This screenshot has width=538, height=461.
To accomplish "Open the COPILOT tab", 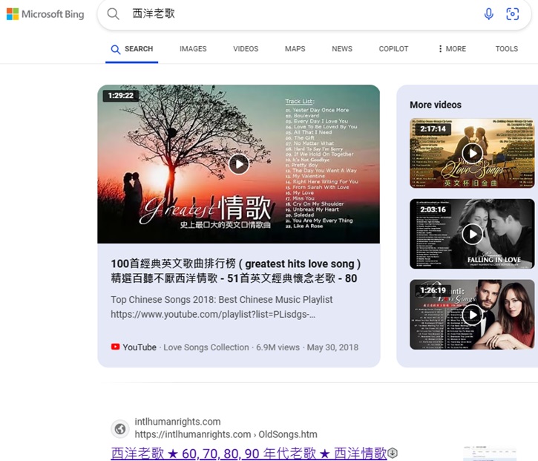I will point(393,49).
